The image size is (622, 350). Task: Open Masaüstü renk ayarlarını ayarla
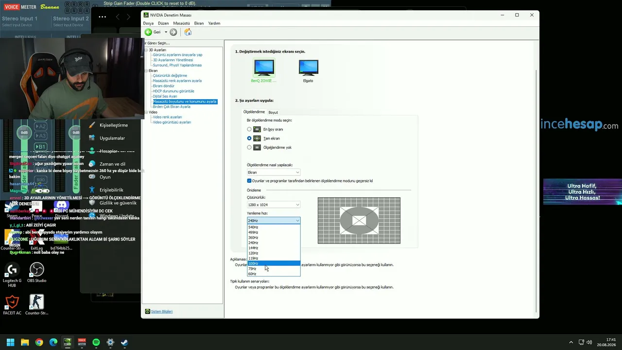pos(177,81)
